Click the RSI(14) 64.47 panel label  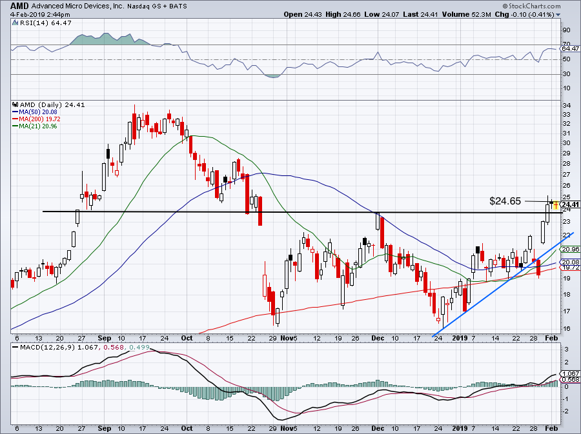click(x=46, y=23)
